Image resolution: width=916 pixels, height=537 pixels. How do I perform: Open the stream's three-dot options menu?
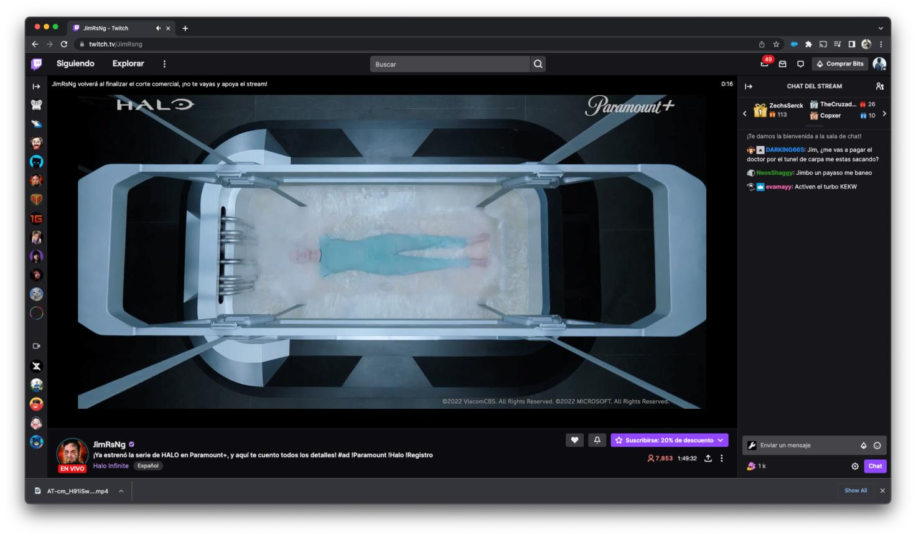point(722,458)
